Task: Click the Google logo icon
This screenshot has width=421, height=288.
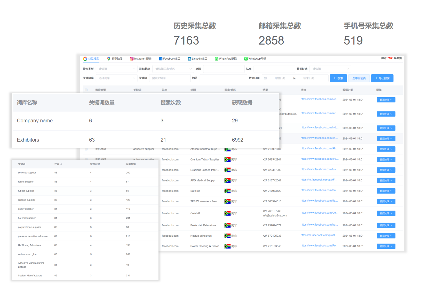Action: pos(85,59)
